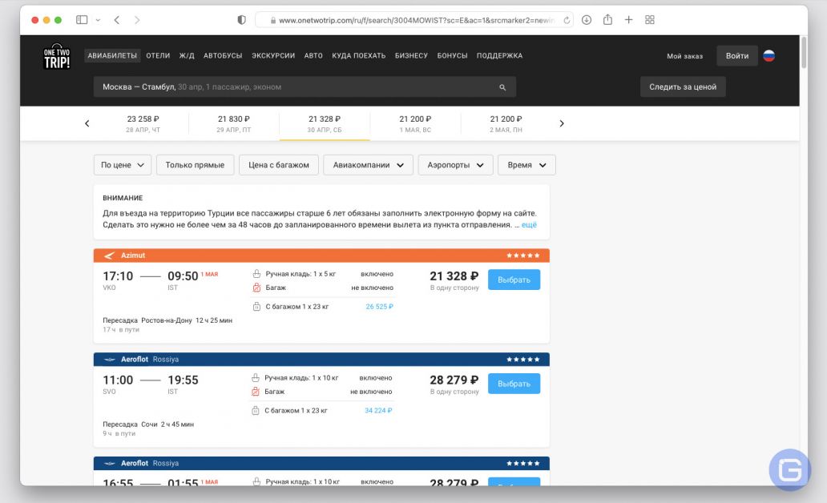Click the Aeroflot logo on 11:00 flight
The width and height of the screenshot is (827, 503).
110,360
